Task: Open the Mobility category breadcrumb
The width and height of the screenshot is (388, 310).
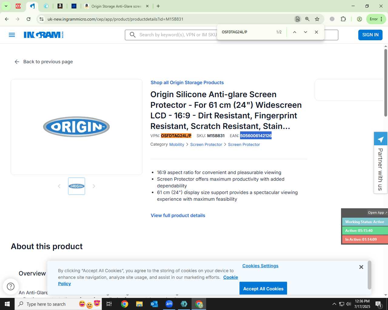Action: pyautogui.click(x=177, y=145)
